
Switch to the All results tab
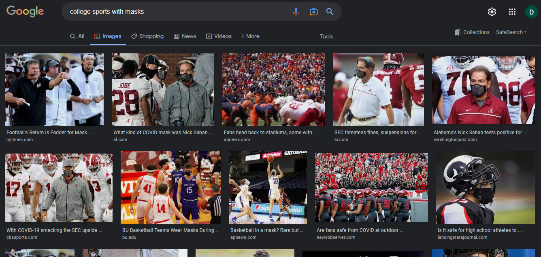click(77, 36)
